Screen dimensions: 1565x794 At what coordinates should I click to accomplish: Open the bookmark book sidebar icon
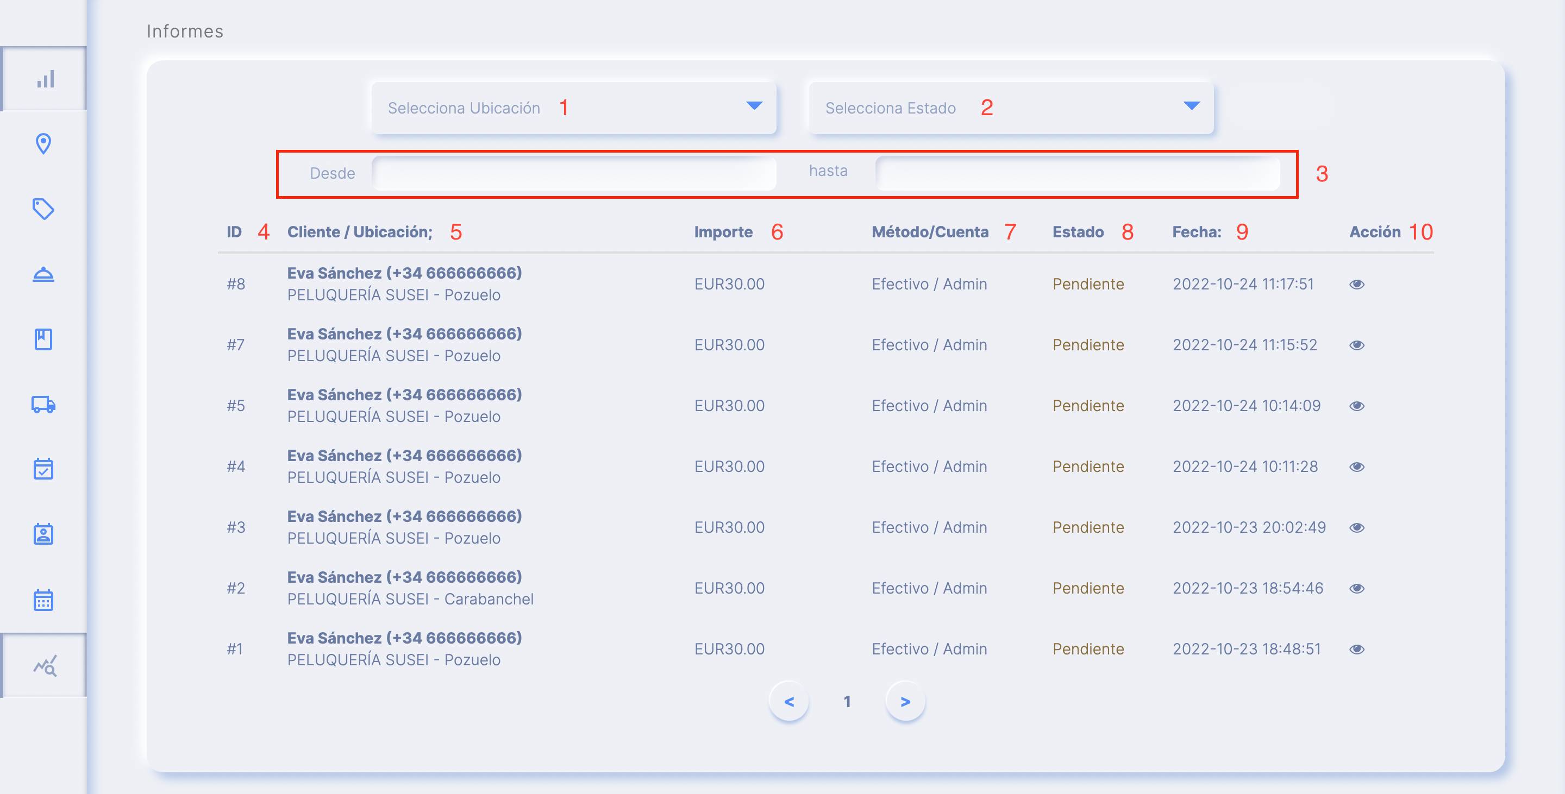tap(43, 339)
